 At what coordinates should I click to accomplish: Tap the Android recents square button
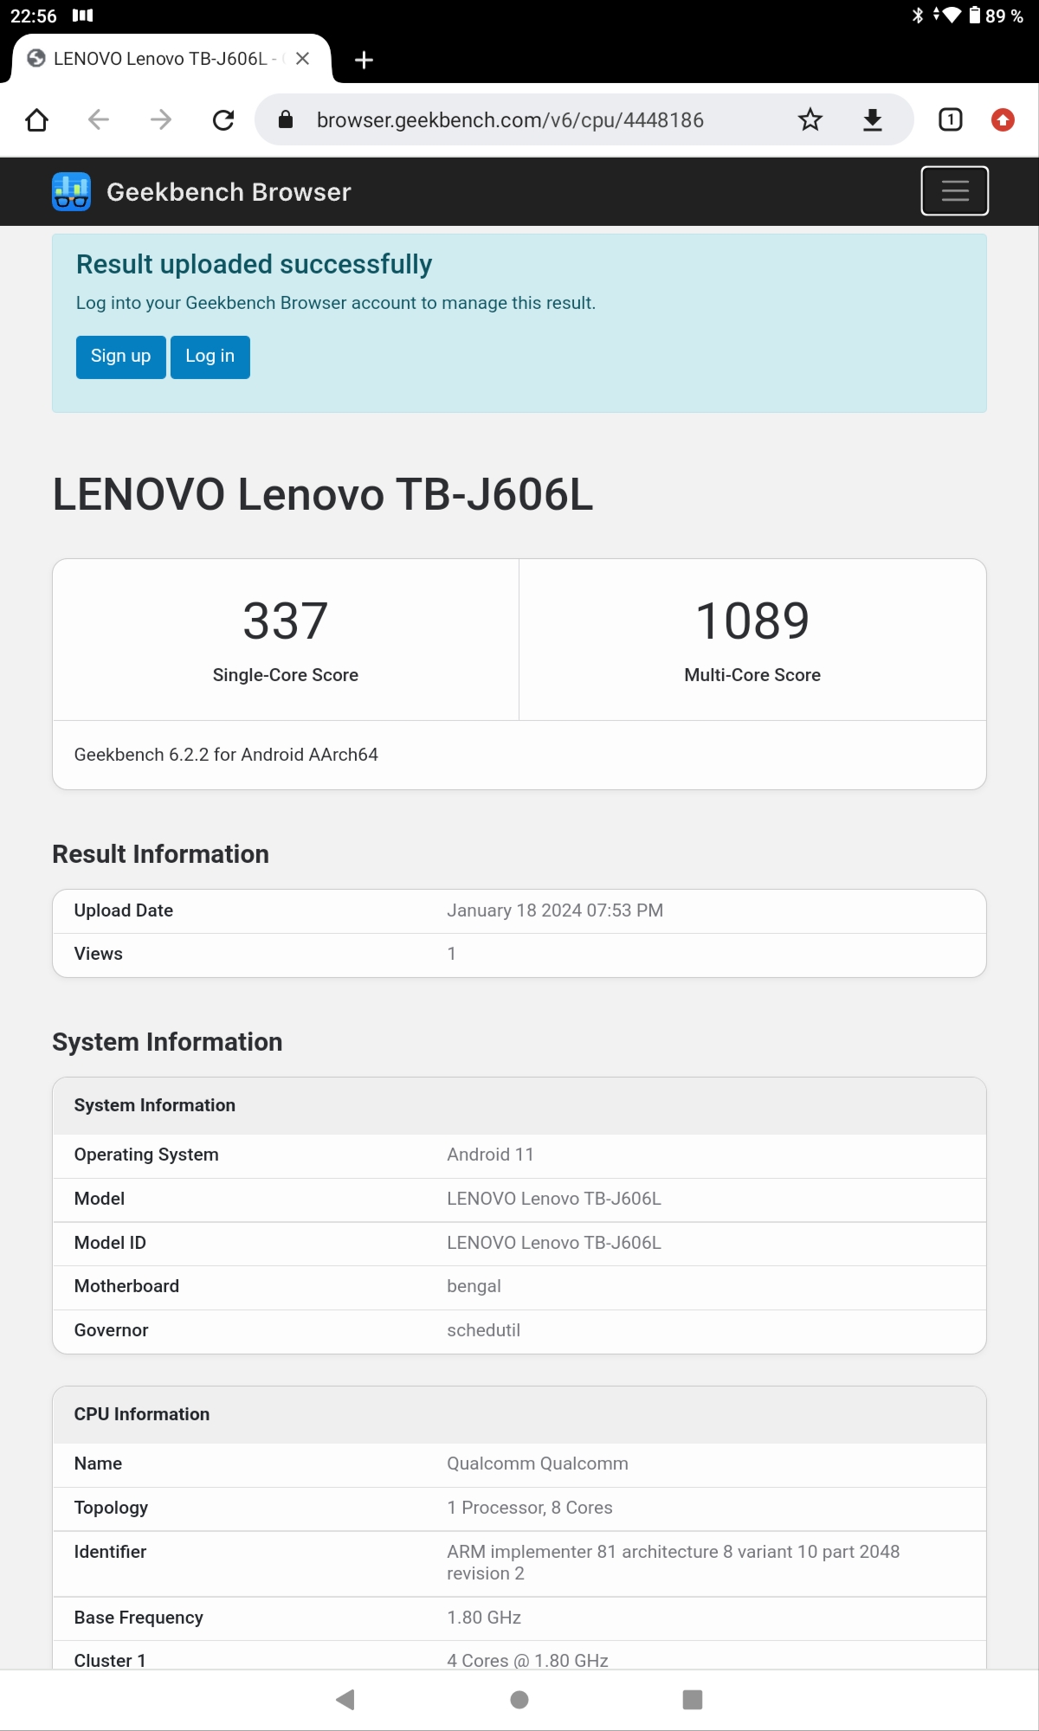[x=693, y=1700]
